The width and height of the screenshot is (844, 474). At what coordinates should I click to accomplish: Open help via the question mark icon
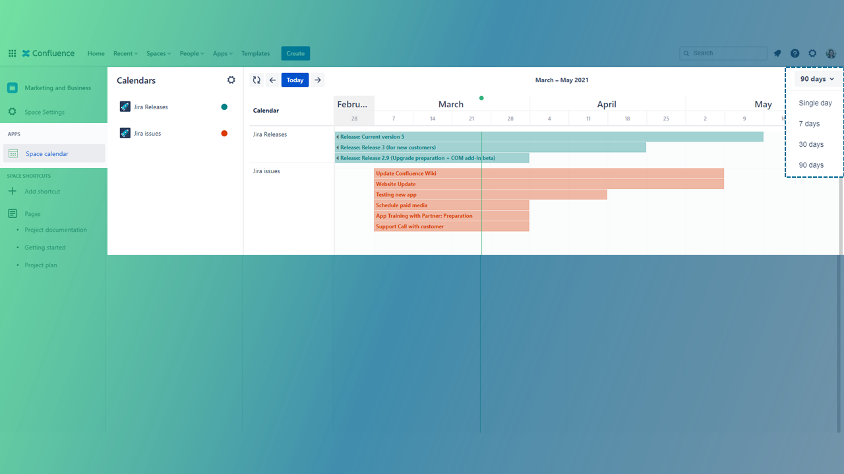pos(795,53)
